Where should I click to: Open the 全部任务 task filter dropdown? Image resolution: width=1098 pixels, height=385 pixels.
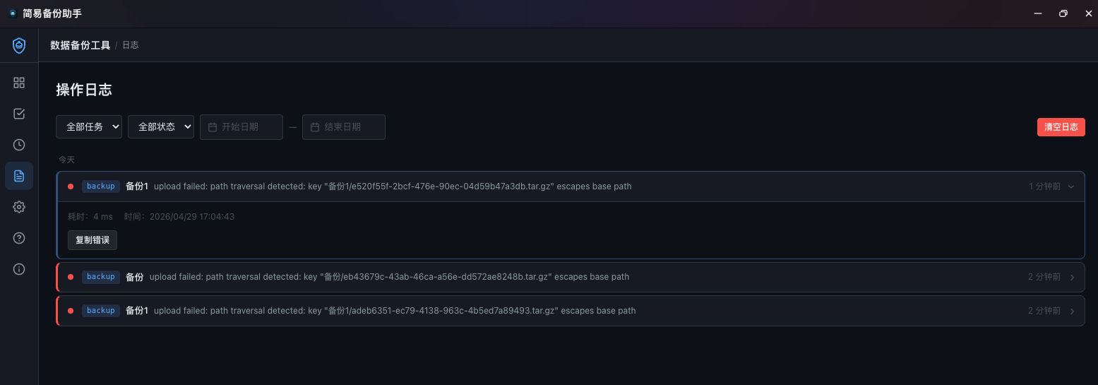pos(89,127)
